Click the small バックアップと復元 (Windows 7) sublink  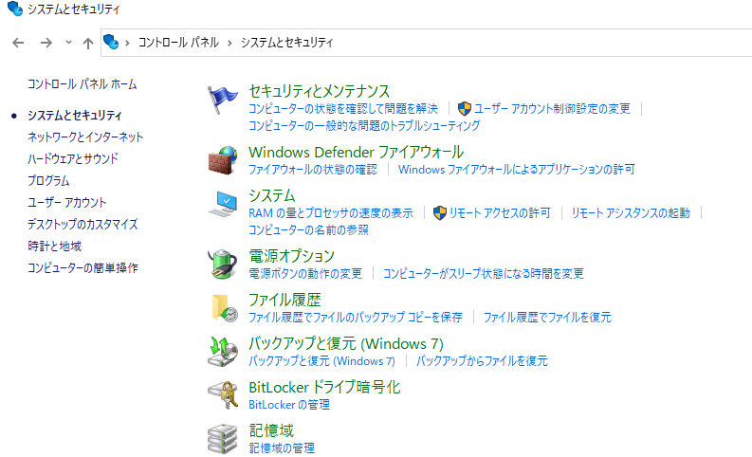[321, 361]
